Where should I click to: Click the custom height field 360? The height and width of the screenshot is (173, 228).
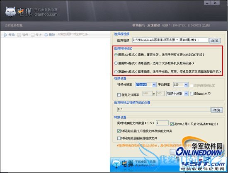[160, 94]
